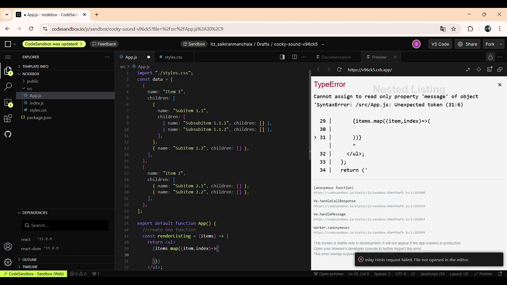
Task: Click the inspect crosshair icon in preview
Action: 478,70
